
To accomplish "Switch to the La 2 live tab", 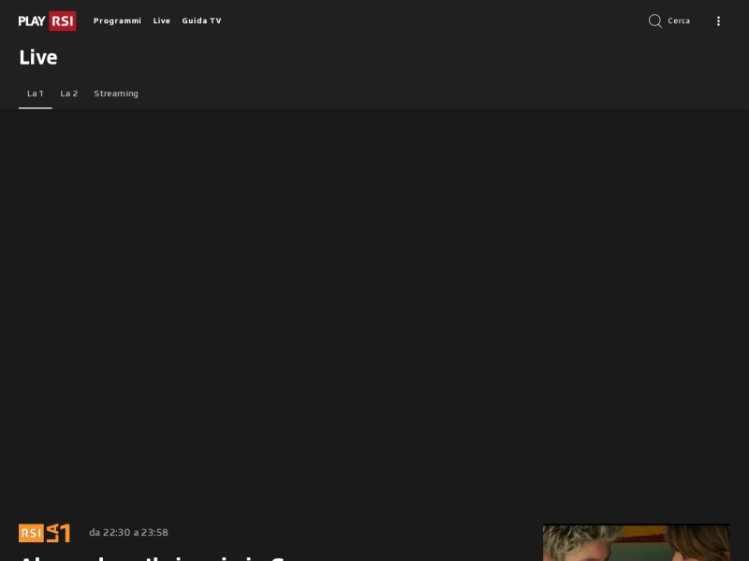I will (68, 93).
